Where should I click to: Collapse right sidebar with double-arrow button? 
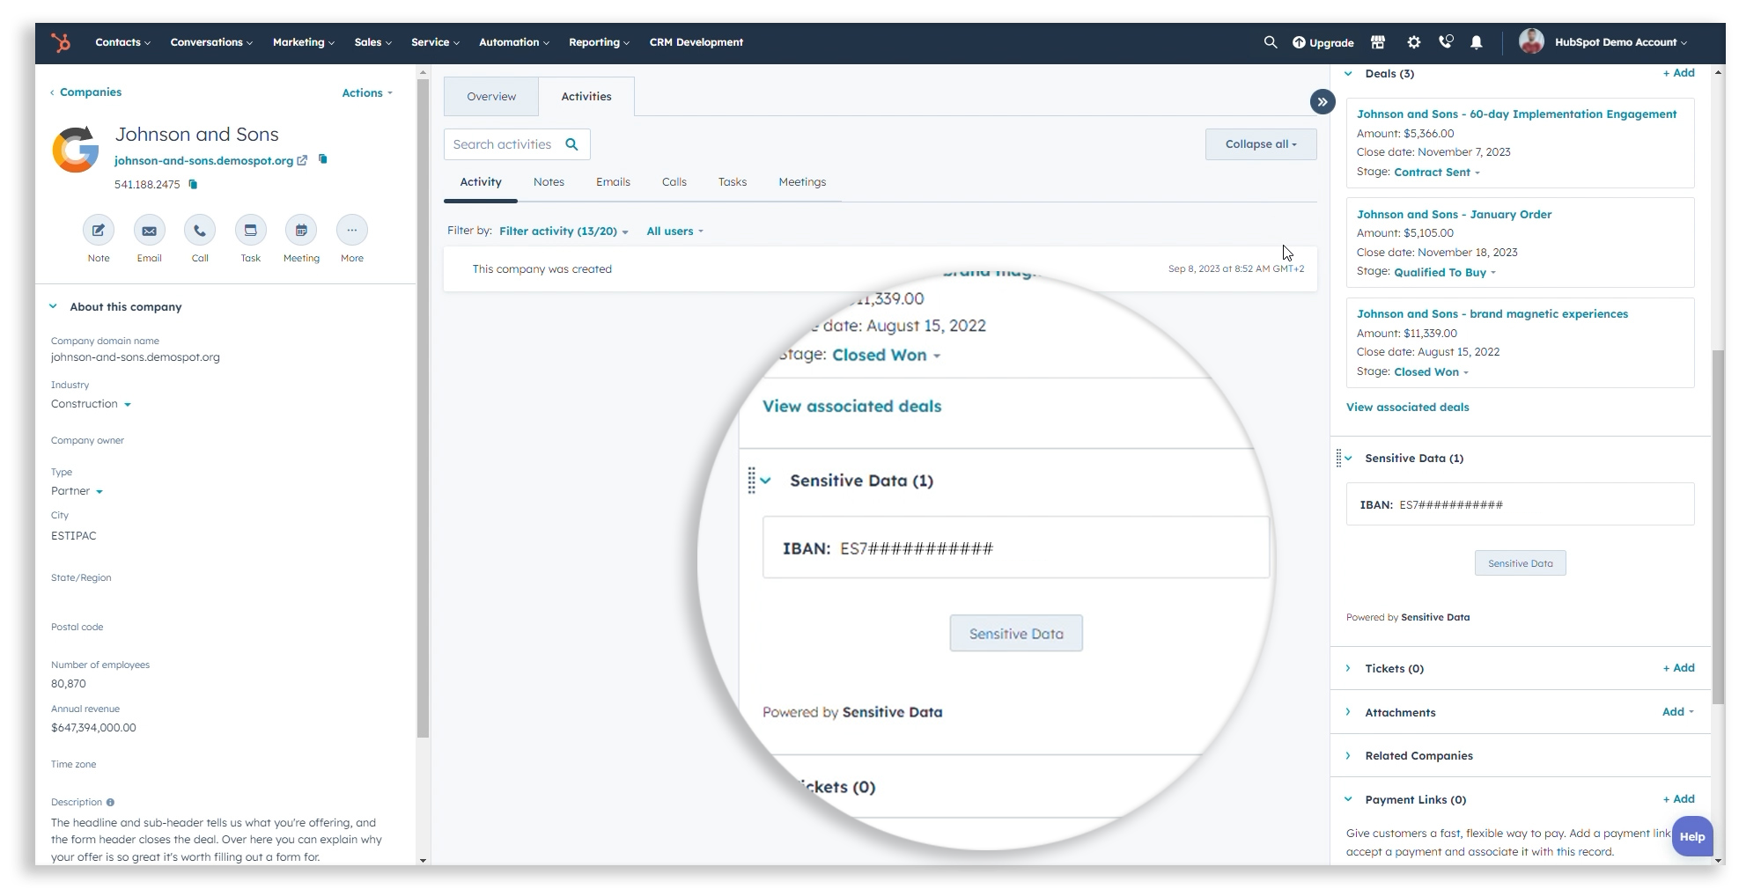[1323, 102]
